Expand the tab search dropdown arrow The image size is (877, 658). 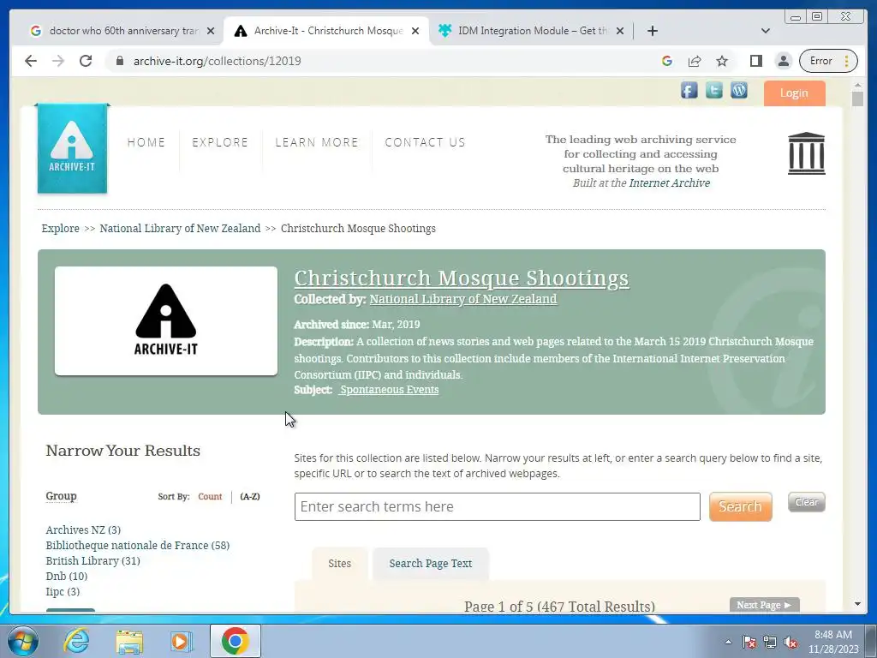pos(766,31)
